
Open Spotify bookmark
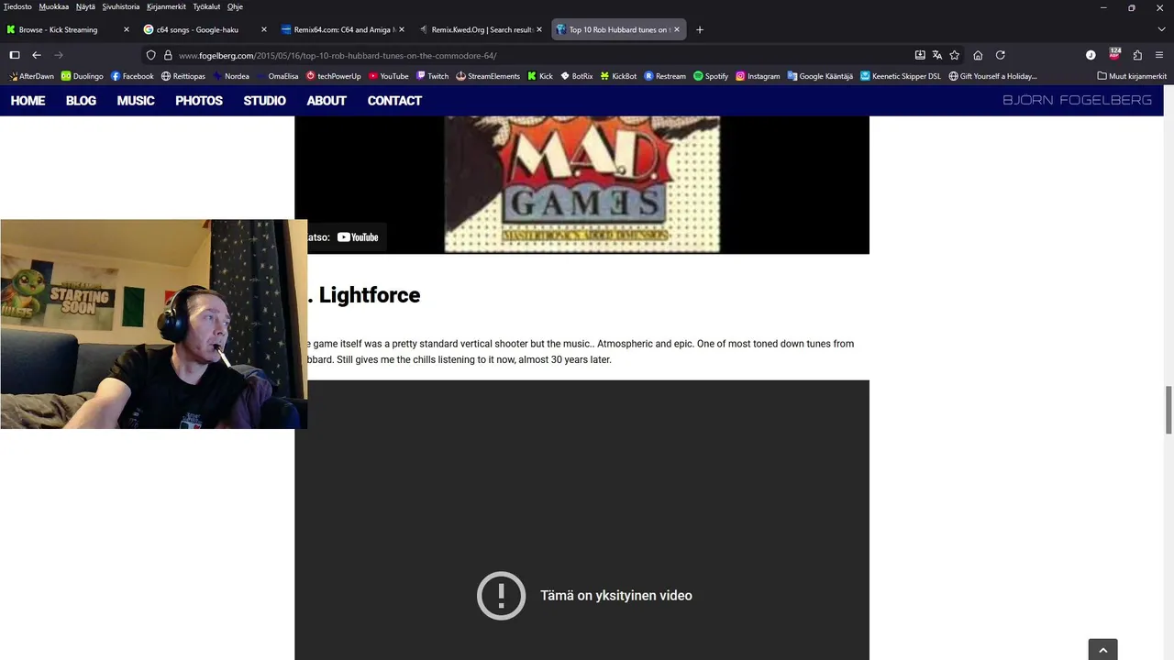(x=711, y=76)
